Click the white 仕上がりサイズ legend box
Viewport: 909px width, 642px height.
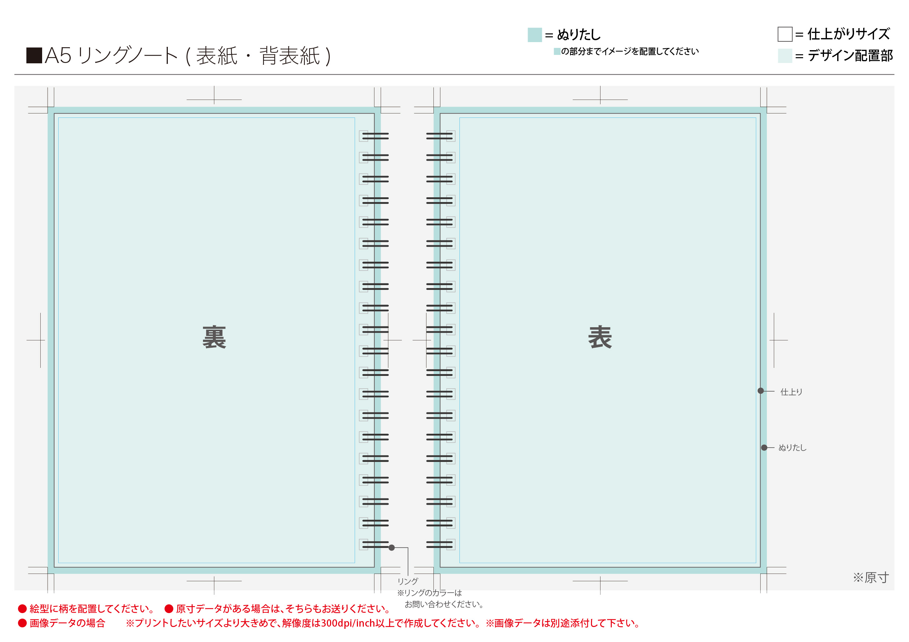point(785,34)
